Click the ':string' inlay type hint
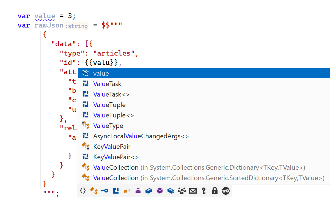The width and height of the screenshot is (330, 220). tap(76, 26)
